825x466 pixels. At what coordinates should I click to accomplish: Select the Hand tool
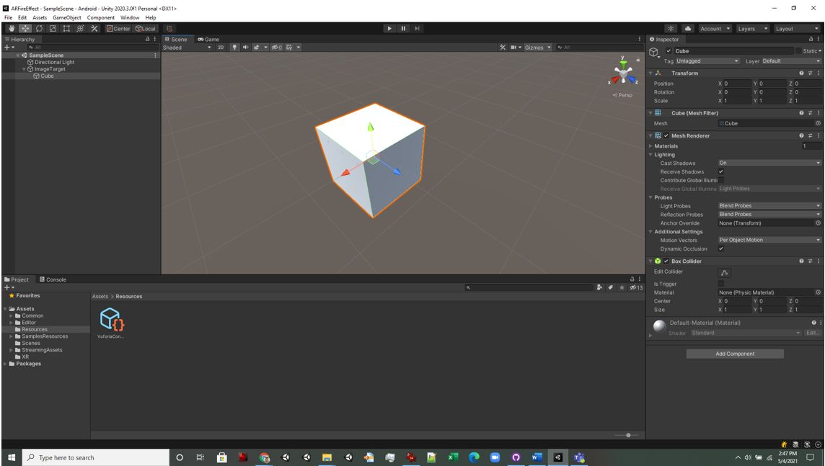[x=11, y=28]
